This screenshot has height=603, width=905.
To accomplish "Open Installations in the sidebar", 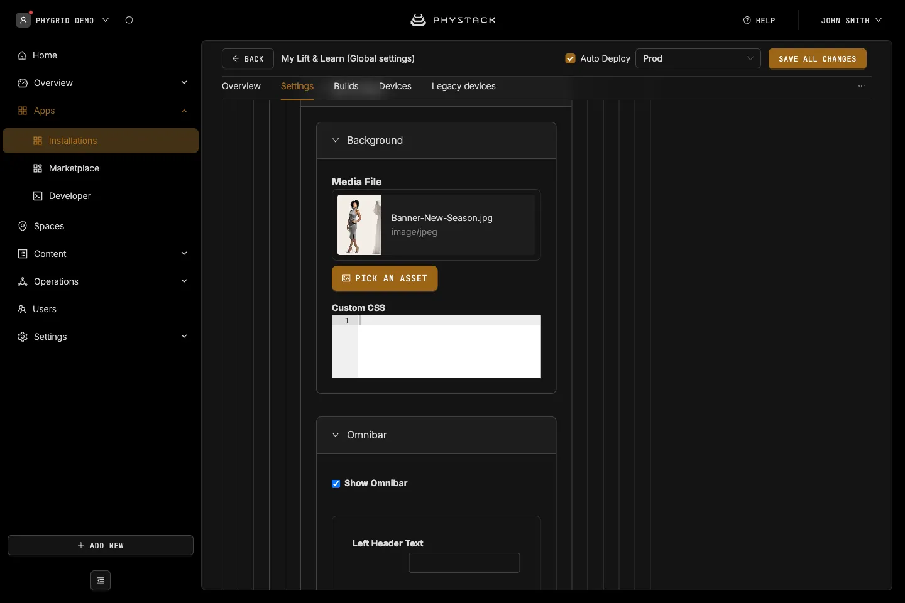I will tap(101, 141).
